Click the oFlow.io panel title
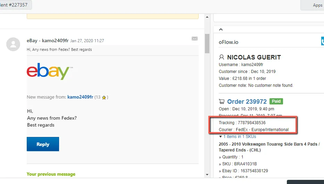 pos(229,42)
